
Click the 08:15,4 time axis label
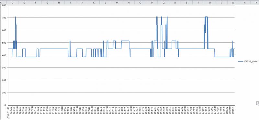pyautogui.click(x=233, y=110)
